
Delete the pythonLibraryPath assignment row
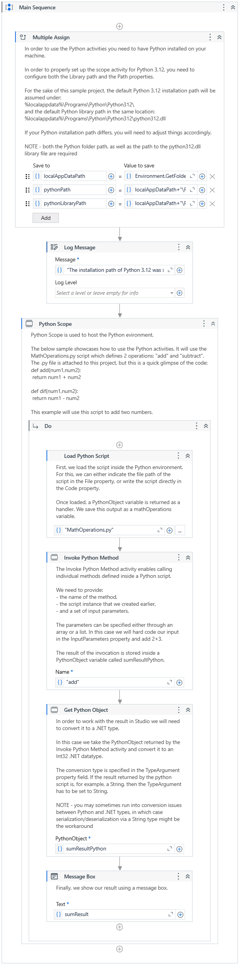[x=212, y=203]
